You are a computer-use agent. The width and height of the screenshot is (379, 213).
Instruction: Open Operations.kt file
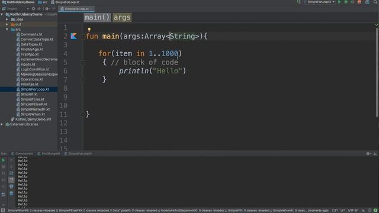point(30,79)
